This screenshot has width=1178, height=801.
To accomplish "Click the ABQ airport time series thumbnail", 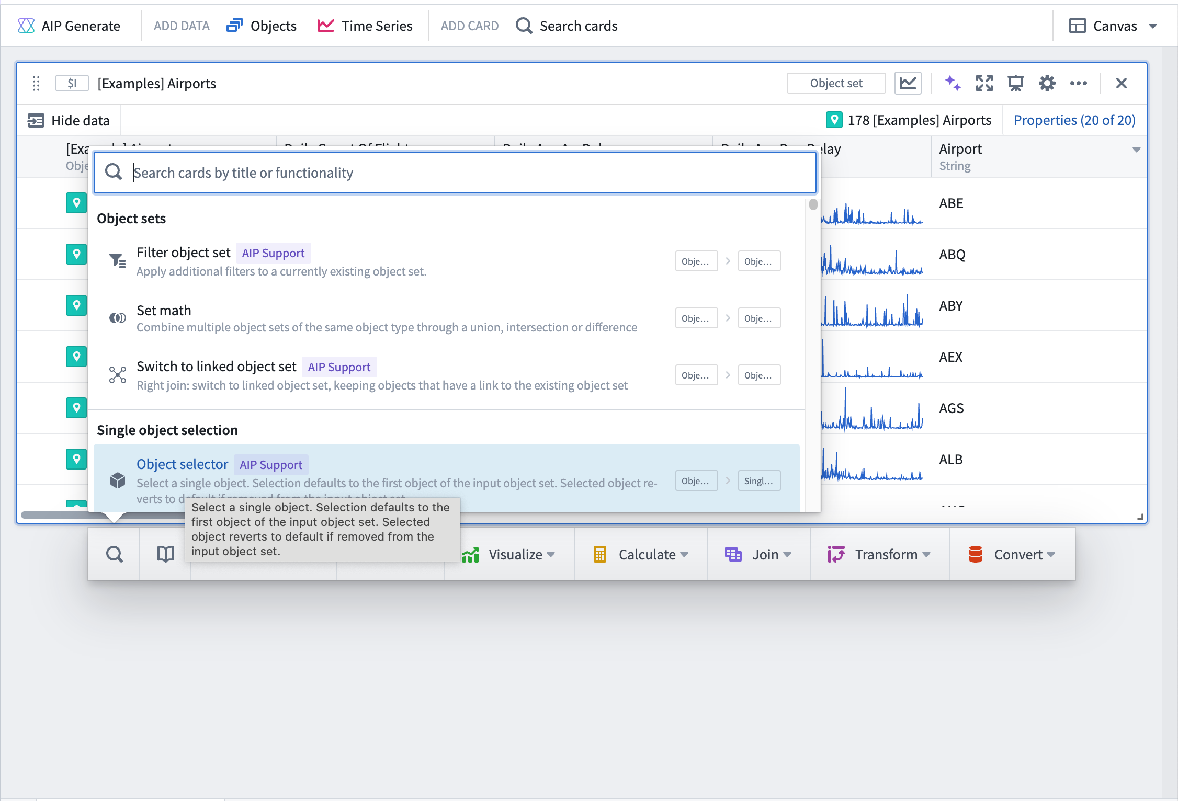I will click(873, 254).
